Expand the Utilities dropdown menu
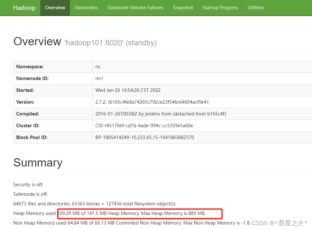Viewport: 312px width, 229px height. [258, 8]
